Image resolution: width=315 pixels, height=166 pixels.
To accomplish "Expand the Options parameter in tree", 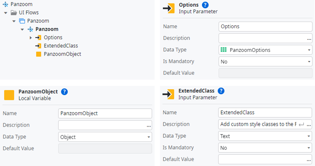I will [31, 37].
